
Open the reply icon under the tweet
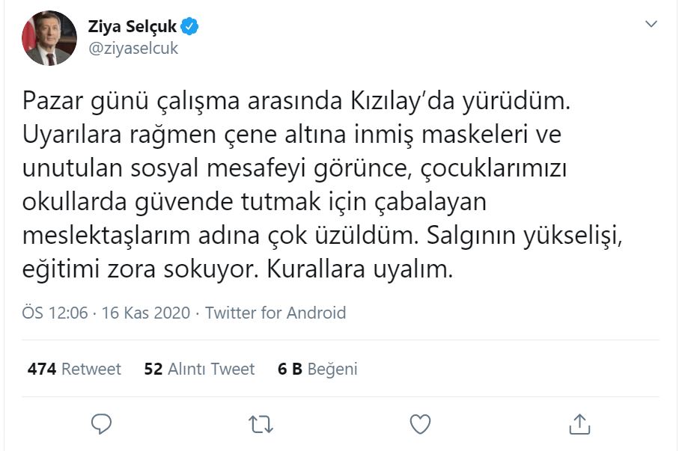(x=100, y=423)
